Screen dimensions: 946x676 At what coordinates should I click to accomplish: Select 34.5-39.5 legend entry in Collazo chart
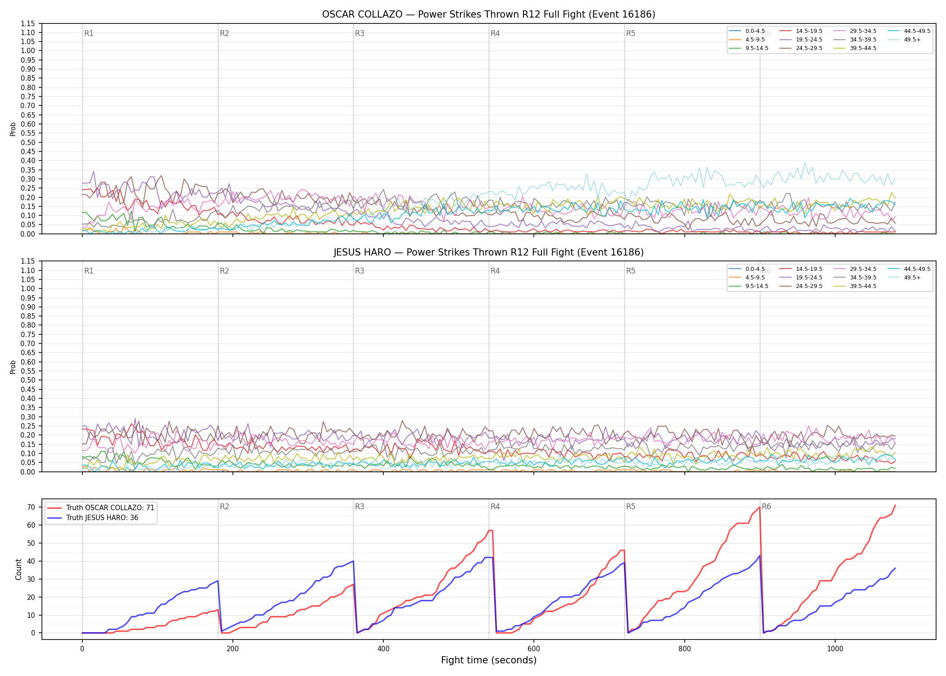click(x=855, y=40)
